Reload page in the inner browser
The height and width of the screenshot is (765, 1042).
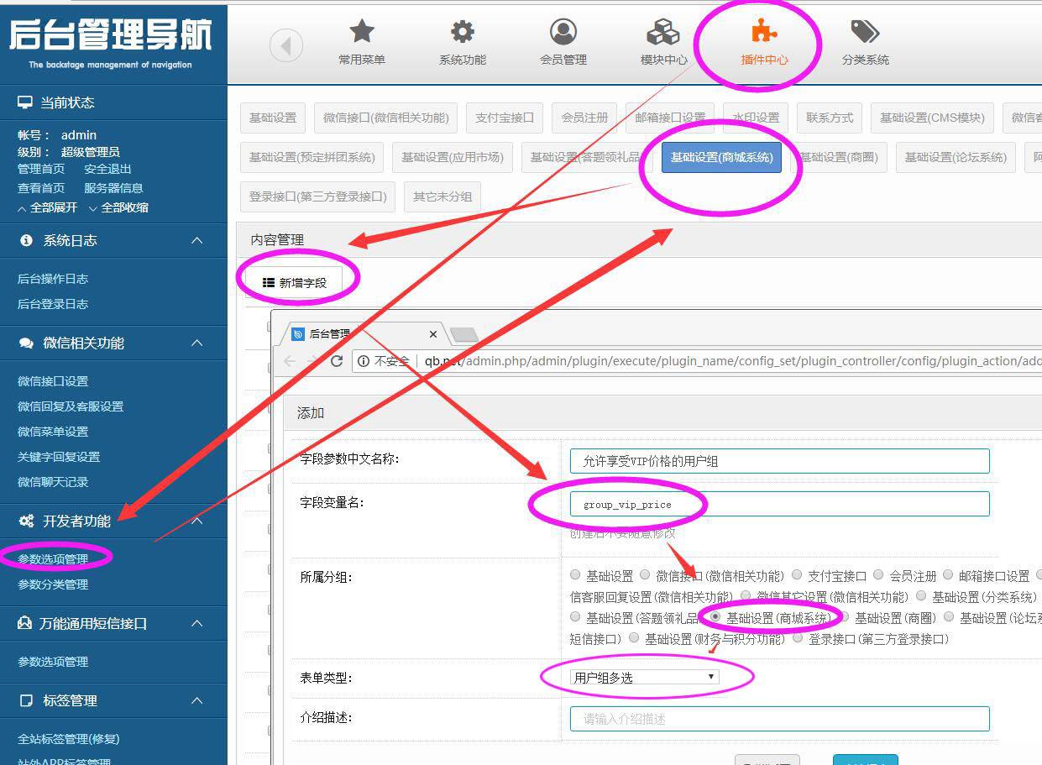[x=337, y=361]
